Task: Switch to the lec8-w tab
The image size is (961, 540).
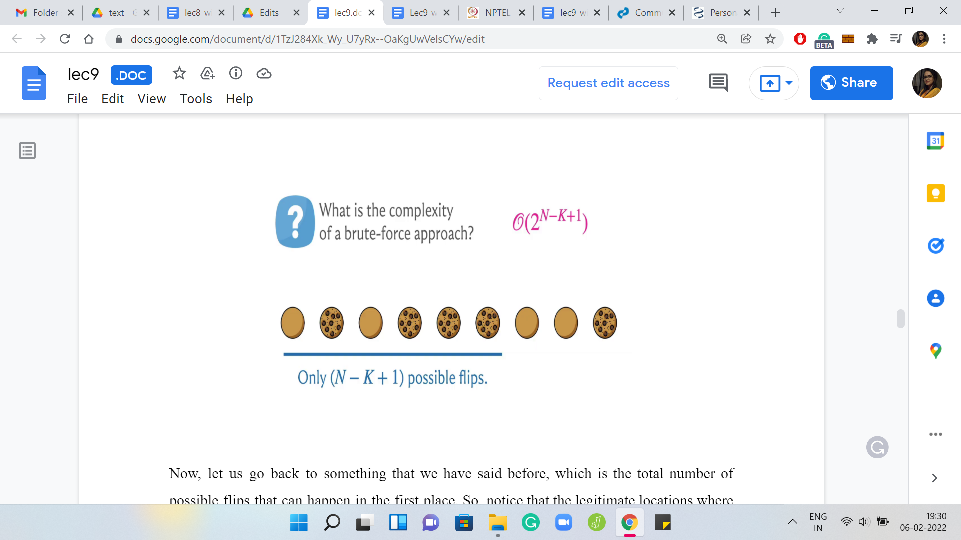Action: (x=195, y=13)
